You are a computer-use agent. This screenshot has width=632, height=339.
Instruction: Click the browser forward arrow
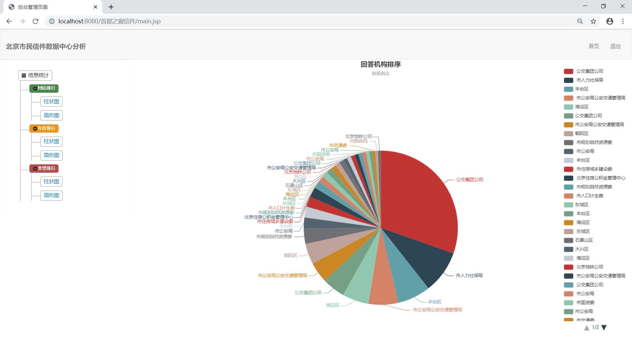(22, 21)
